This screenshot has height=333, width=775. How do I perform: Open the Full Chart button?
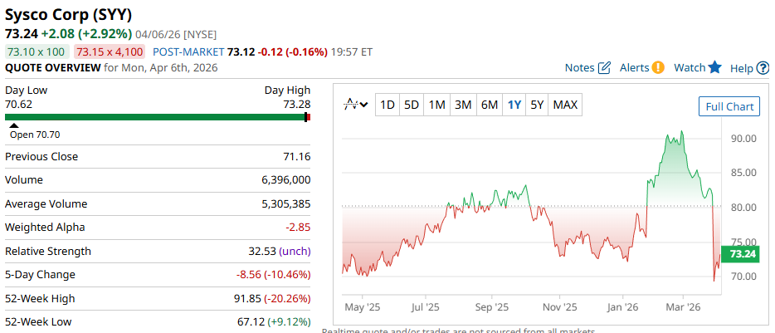pos(729,106)
